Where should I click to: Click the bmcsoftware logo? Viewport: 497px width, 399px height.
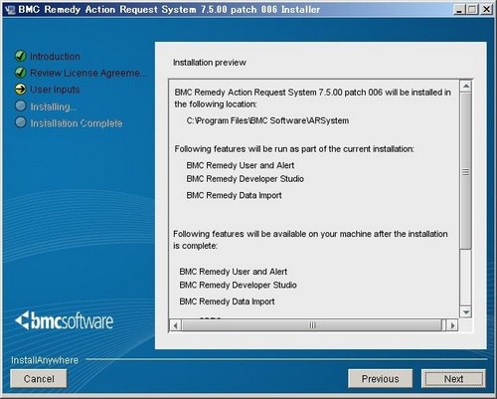tap(64, 320)
